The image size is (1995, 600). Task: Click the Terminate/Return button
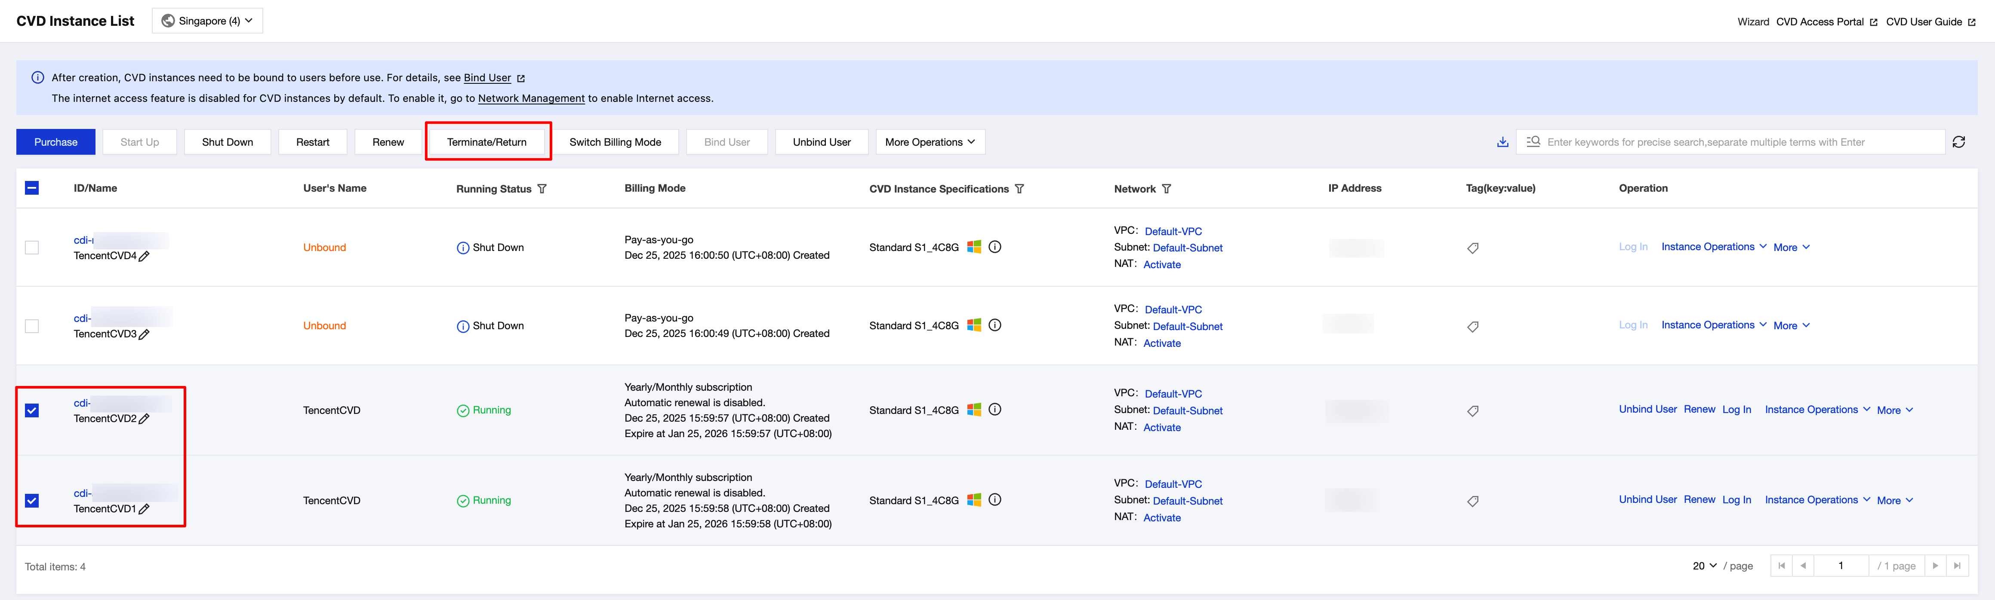[486, 142]
